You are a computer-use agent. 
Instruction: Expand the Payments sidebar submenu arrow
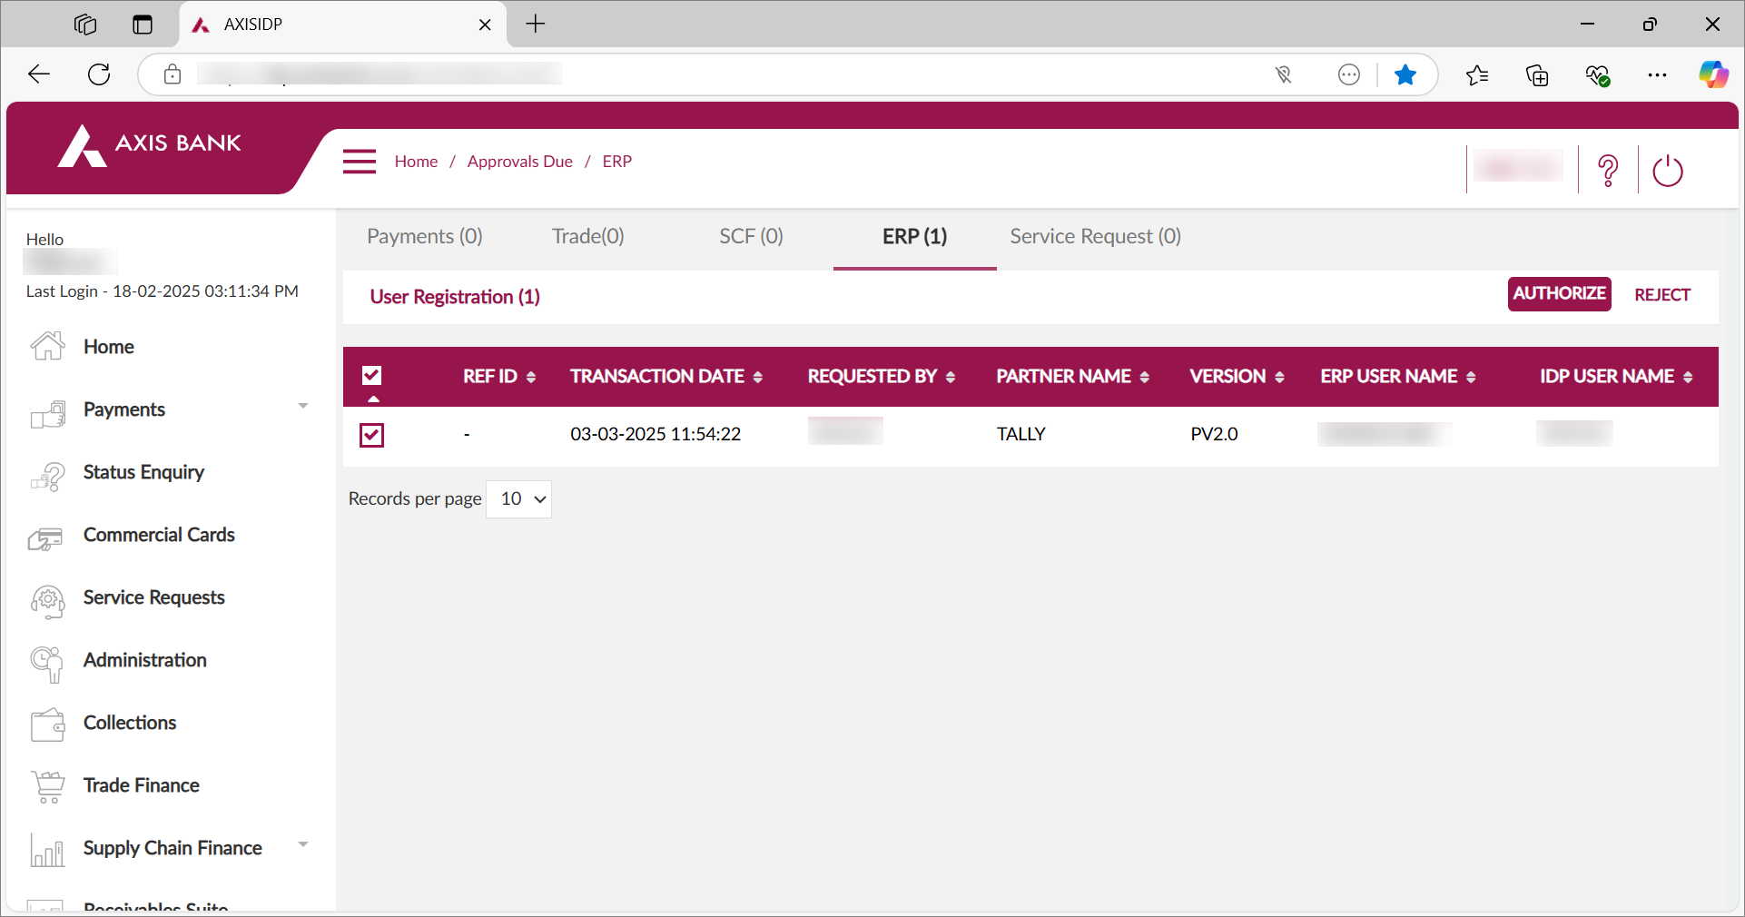tap(303, 406)
